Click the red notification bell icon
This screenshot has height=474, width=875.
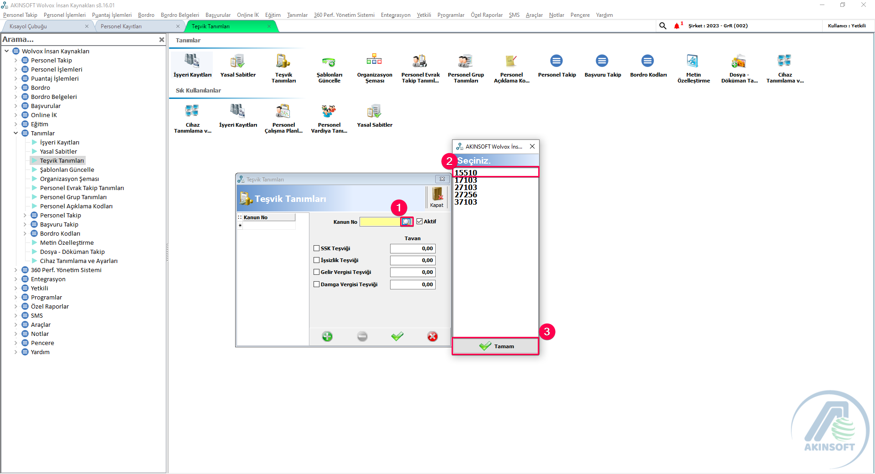pyautogui.click(x=677, y=26)
